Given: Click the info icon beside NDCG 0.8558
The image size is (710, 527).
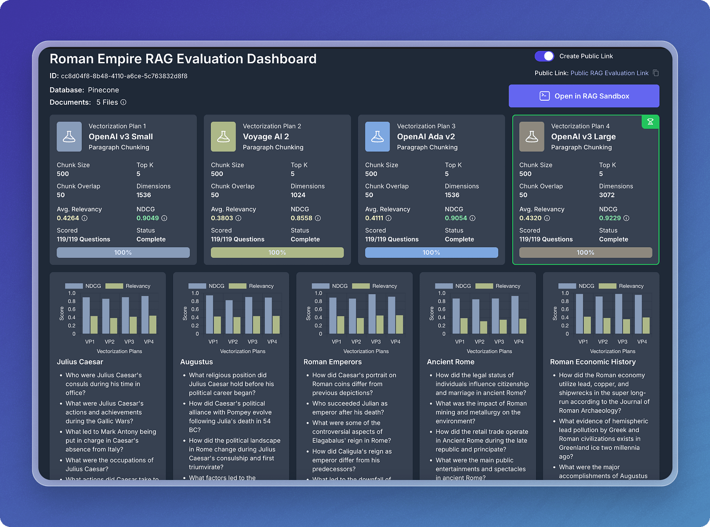Looking at the screenshot, I should click(x=318, y=218).
